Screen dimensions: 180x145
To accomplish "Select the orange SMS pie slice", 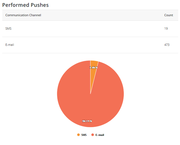I will pyautogui.click(x=93, y=73).
